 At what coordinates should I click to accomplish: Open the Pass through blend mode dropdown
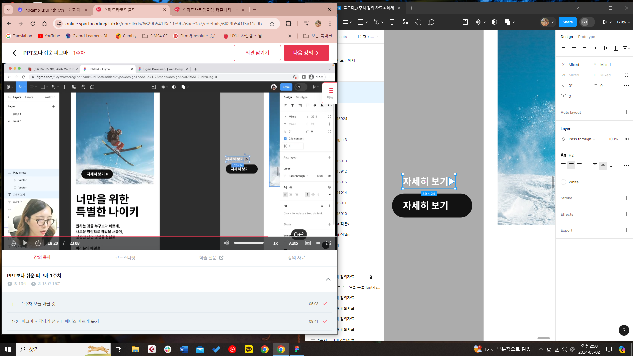[582, 139]
